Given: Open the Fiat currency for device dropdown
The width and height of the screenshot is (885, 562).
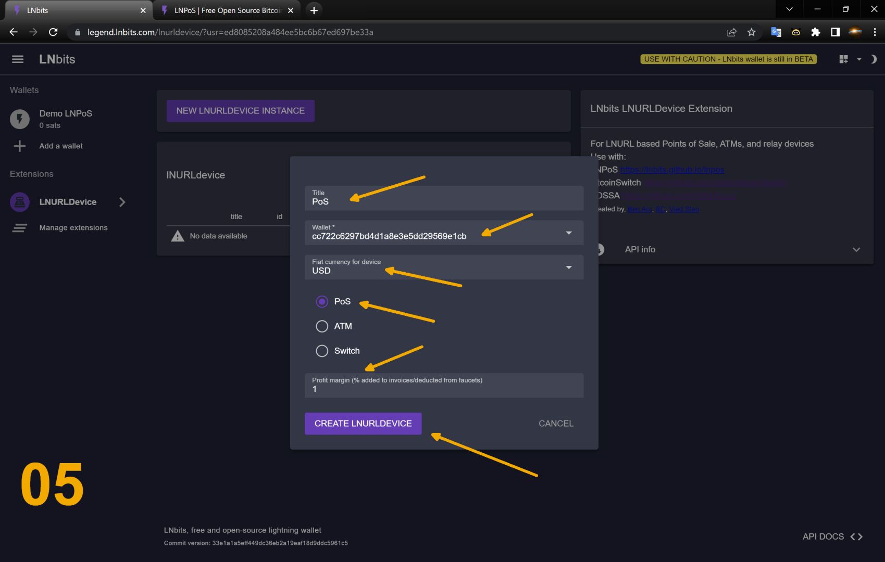Looking at the screenshot, I should pyautogui.click(x=569, y=267).
